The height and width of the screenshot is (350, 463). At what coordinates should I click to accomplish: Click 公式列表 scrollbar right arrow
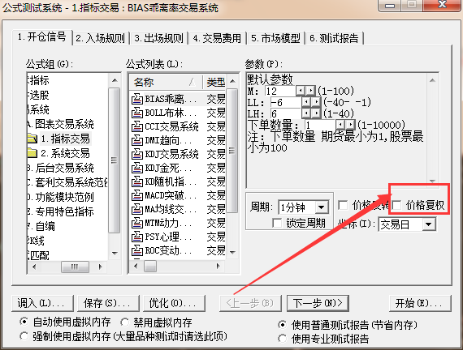click(x=219, y=267)
